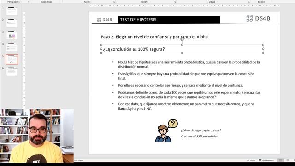Screen dimensions: 295x166
Task: Click the bullet starting 'Eso significa que siempre'
Action: 186,76
